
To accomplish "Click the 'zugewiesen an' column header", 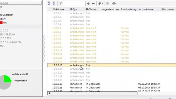I will tap(111, 9).
